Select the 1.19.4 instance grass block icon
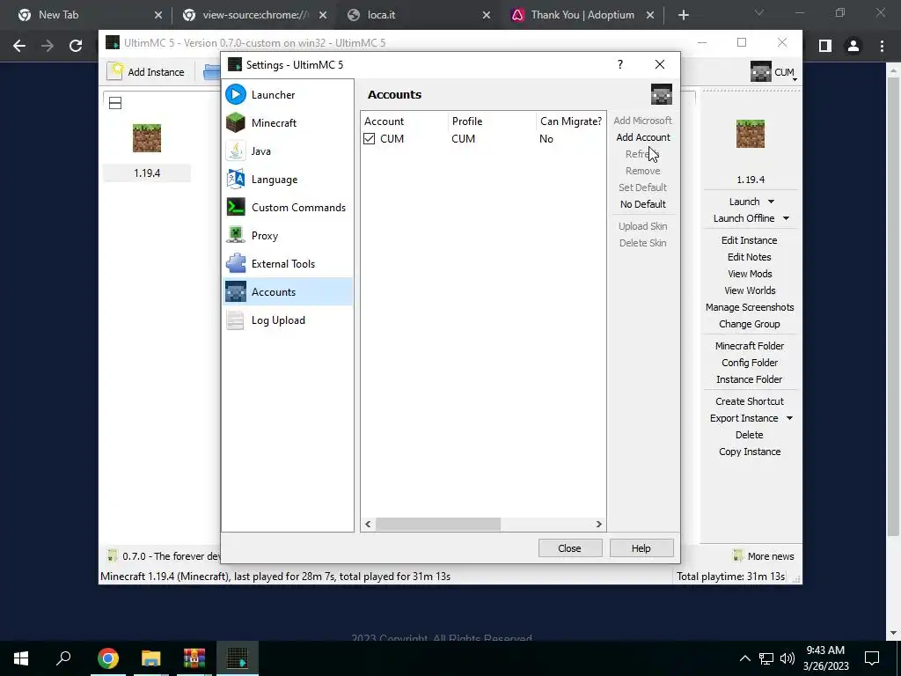This screenshot has height=676, width=901. [x=147, y=138]
